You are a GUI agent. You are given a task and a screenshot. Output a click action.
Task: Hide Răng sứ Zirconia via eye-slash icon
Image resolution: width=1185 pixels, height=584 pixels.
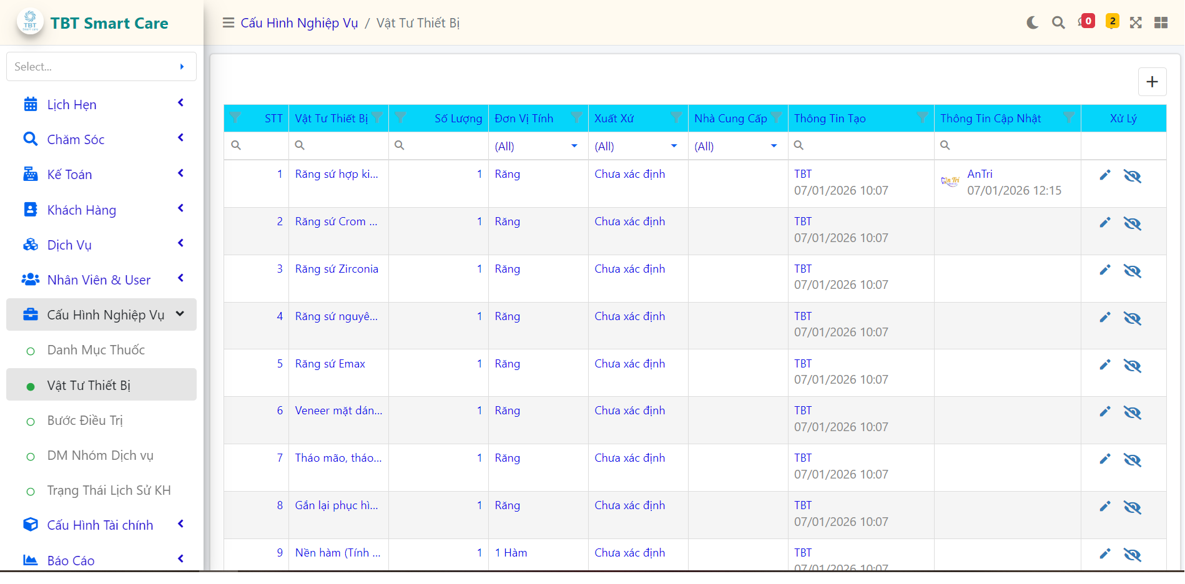coord(1132,271)
